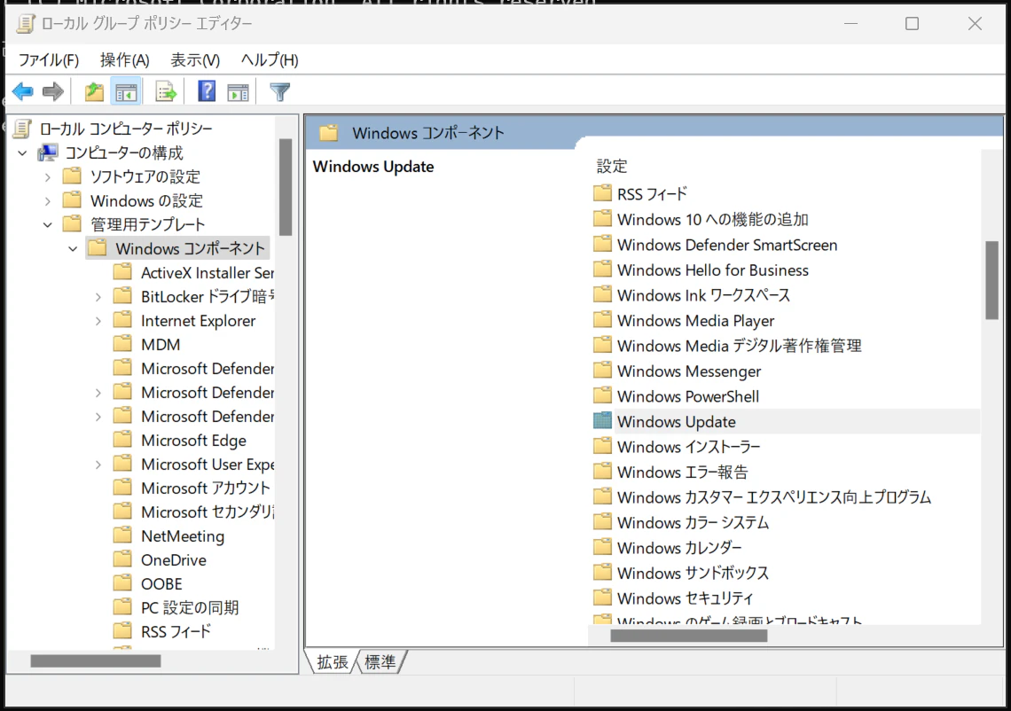The image size is (1011, 711).
Task: Click the コンピューターの構成 computer icon
Action: [x=47, y=152]
